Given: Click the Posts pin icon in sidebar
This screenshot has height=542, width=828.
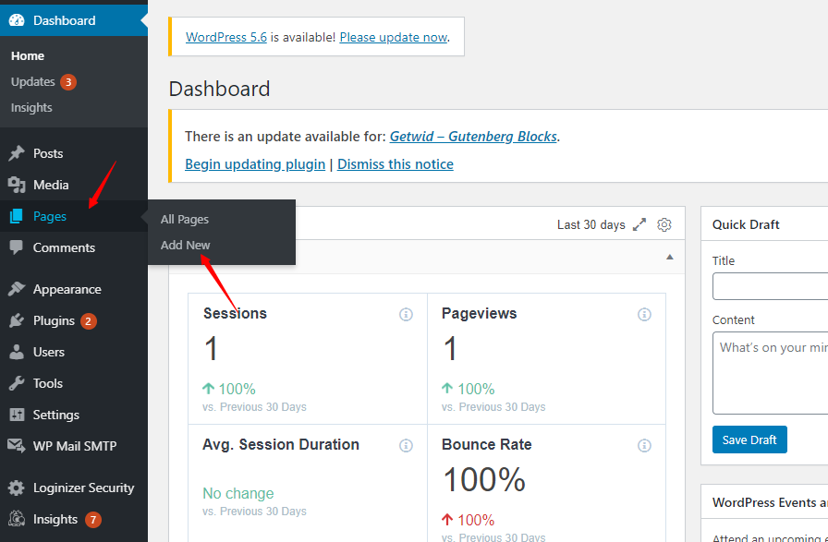Looking at the screenshot, I should 17,153.
